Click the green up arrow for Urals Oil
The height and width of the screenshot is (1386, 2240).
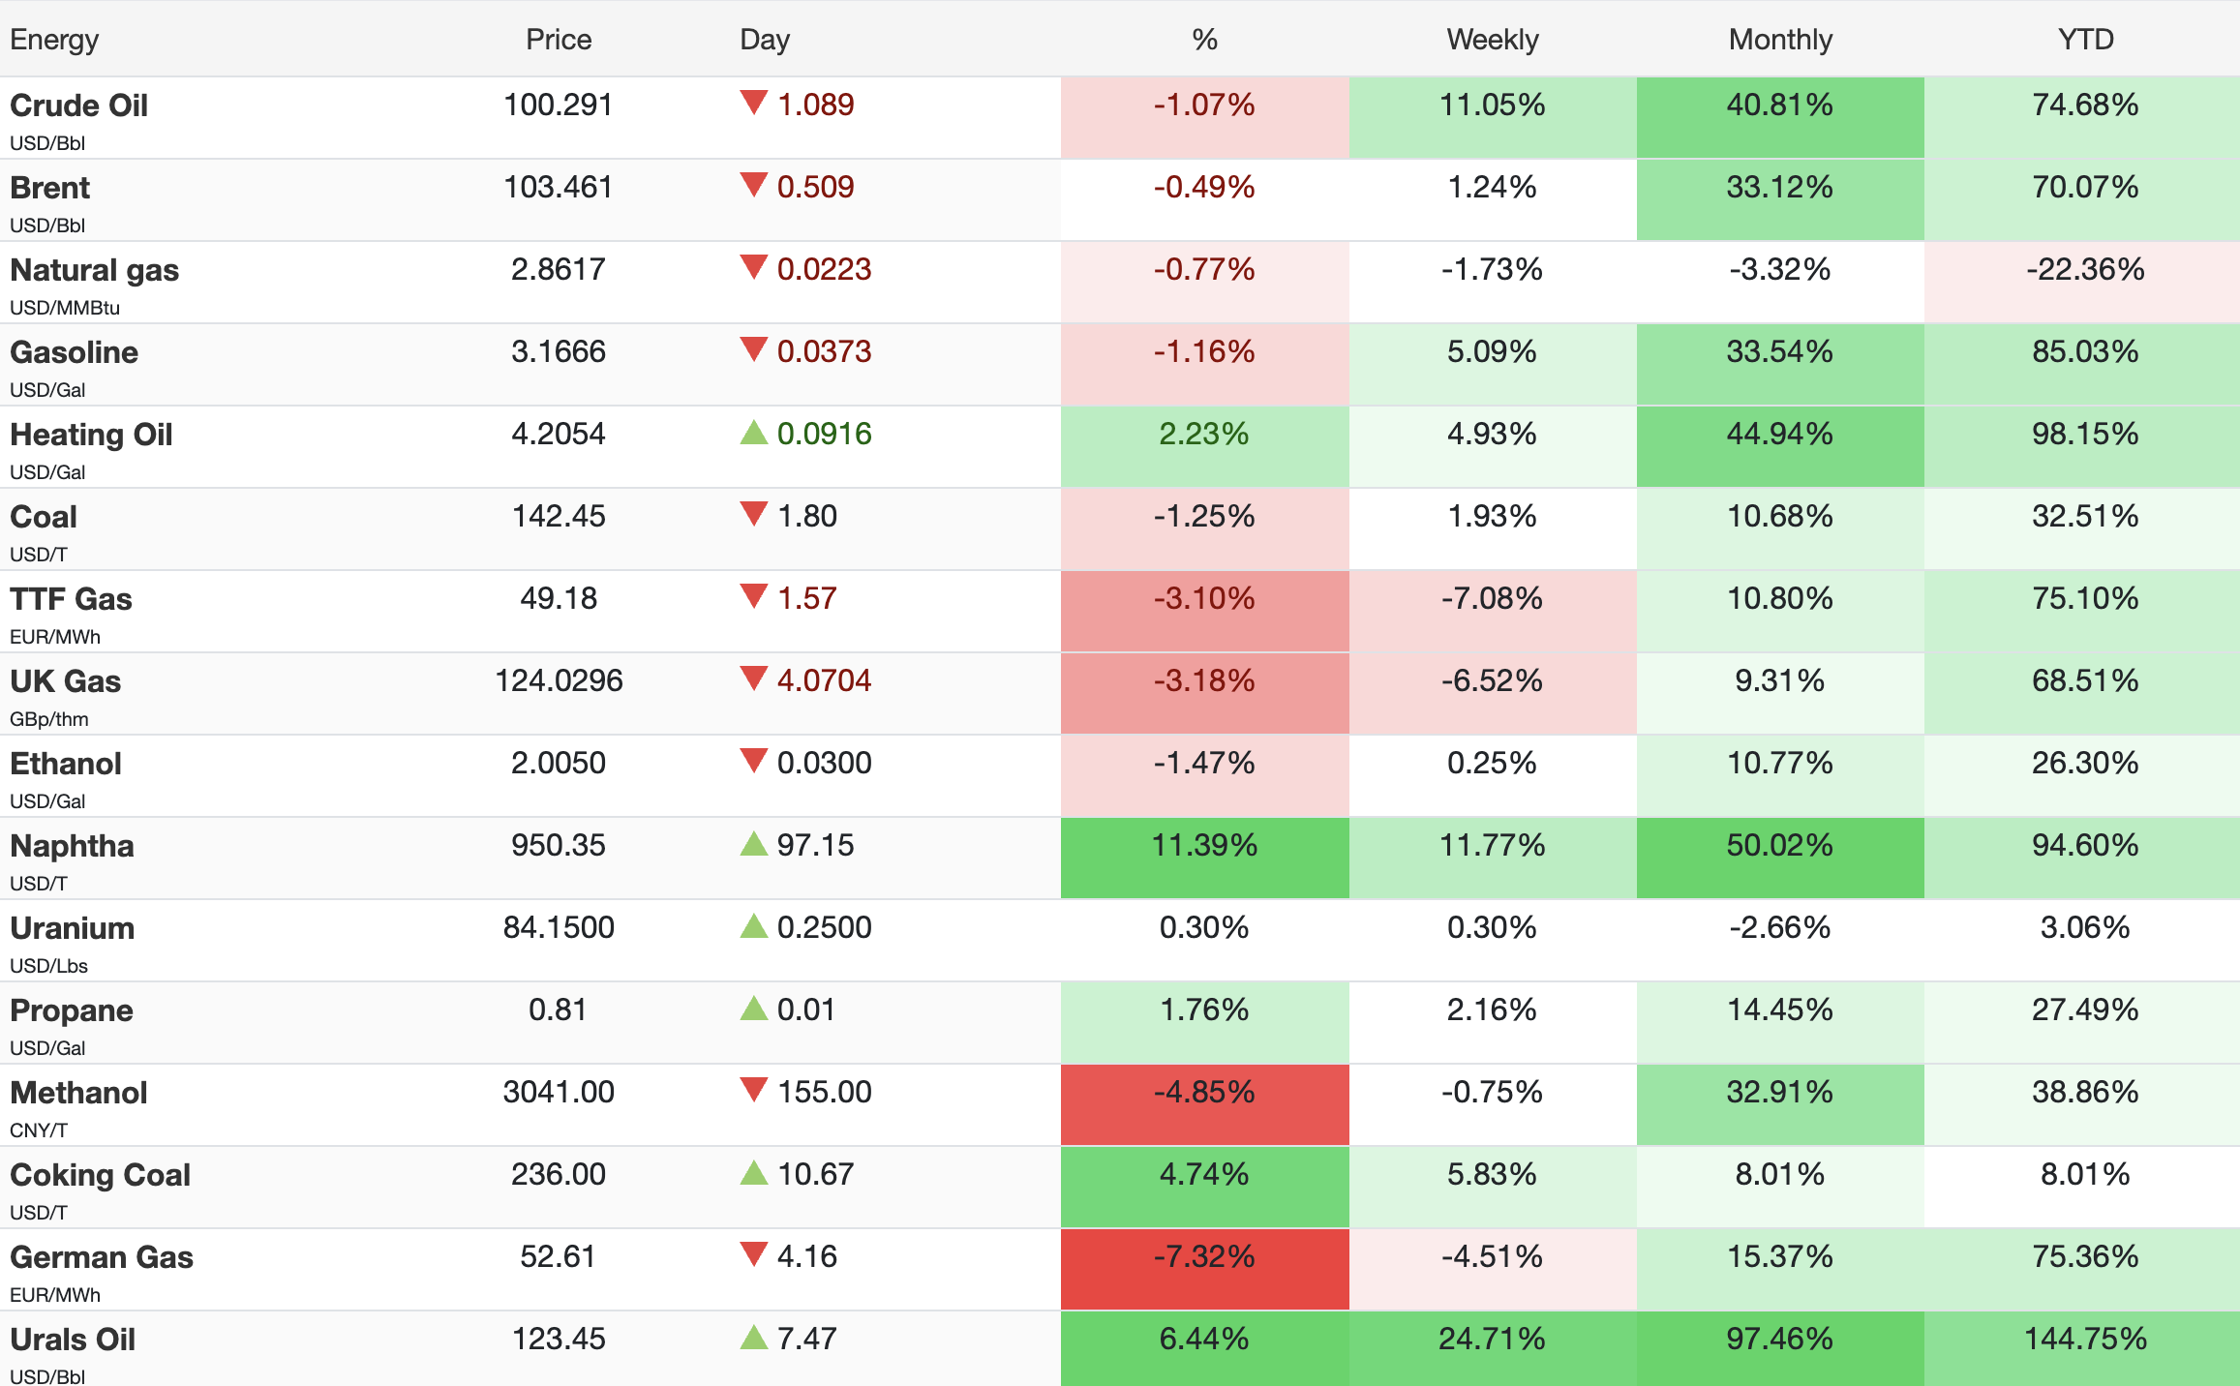[753, 1338]
